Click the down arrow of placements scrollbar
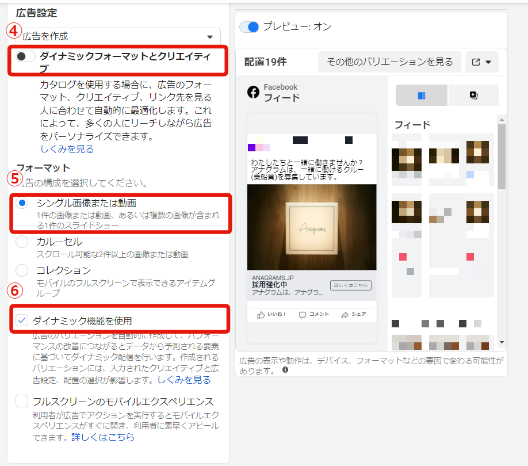528x466 pixels. (x=502, y=342)
